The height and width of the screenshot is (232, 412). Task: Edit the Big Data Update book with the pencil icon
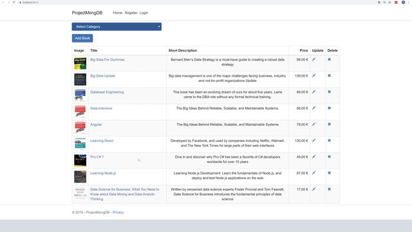[314, 76]
